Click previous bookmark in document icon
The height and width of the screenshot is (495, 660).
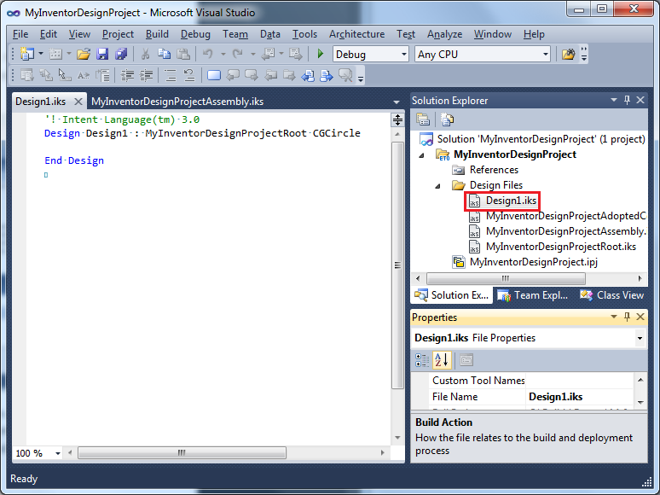(308, 75)
